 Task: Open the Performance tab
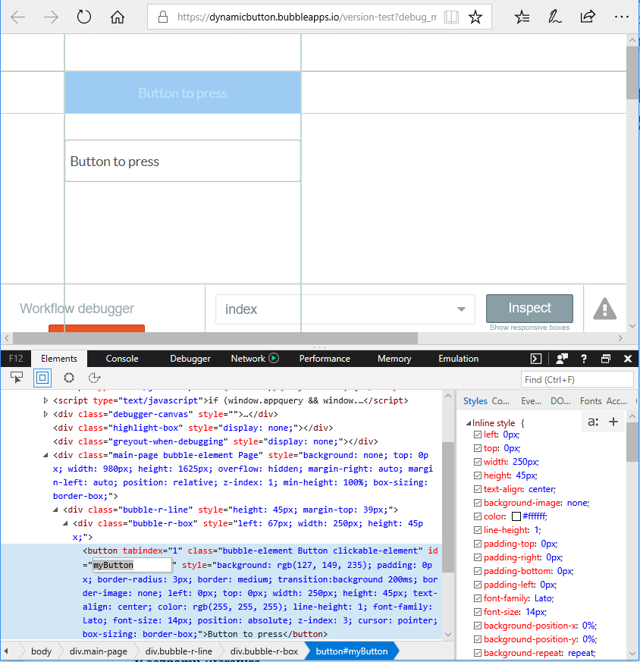[325, 359]
